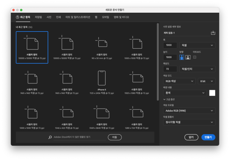Viewport: 230px width, 160px height.
Task: Open the resolution unit 픽셀/인치 dropdown
Action: point(197,69)
